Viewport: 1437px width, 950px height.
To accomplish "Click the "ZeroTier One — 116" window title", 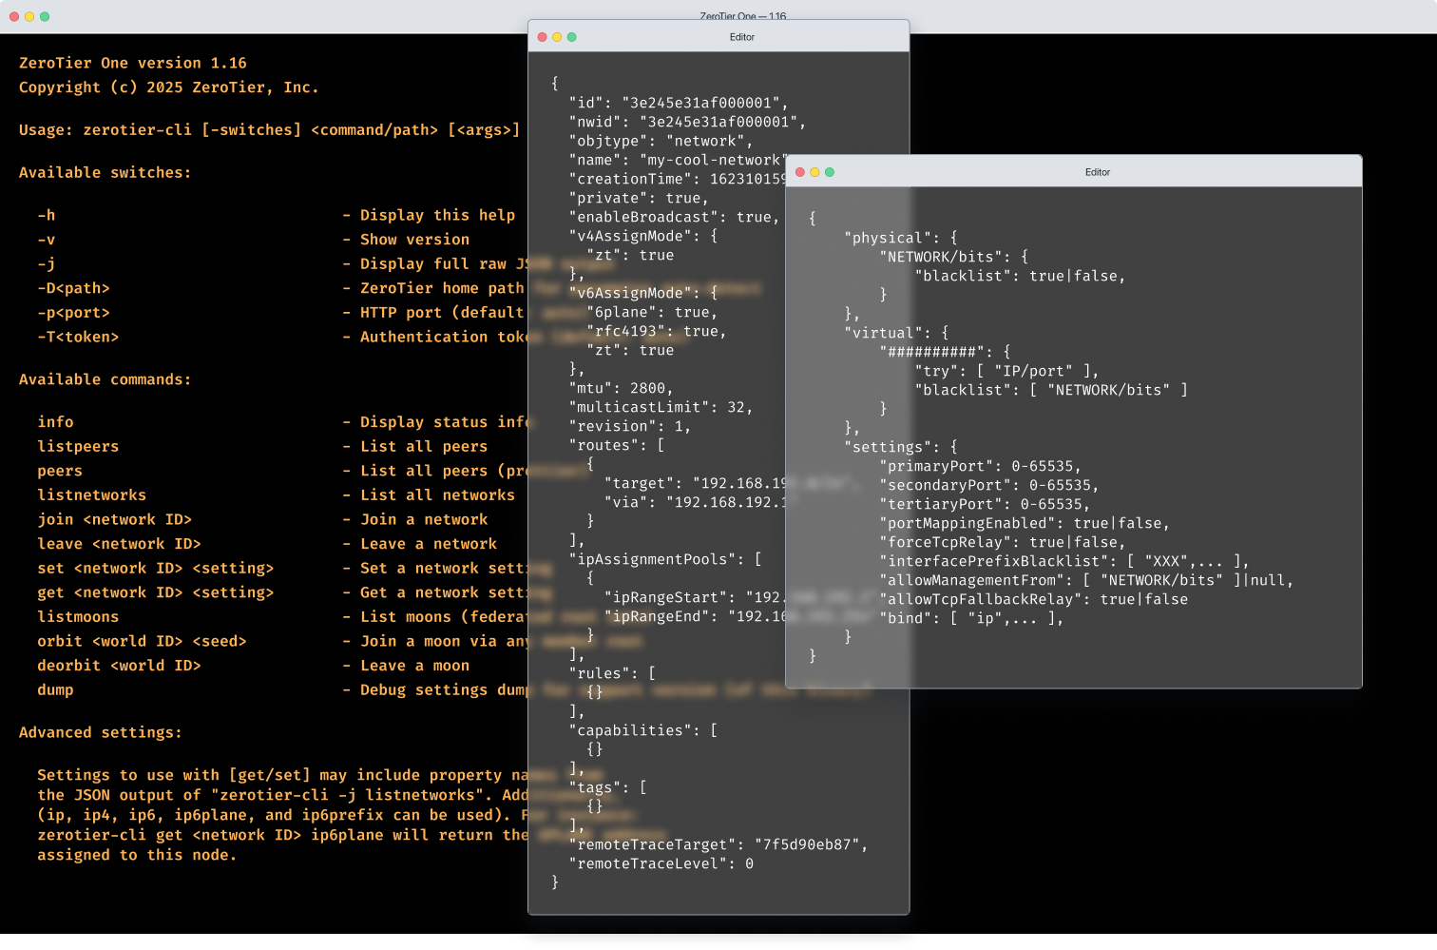I will pyautogui.click(x=742, y=16).
